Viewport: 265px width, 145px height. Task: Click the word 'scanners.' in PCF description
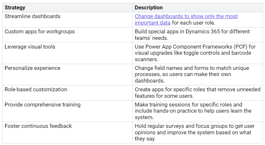(x=146, y=59)
